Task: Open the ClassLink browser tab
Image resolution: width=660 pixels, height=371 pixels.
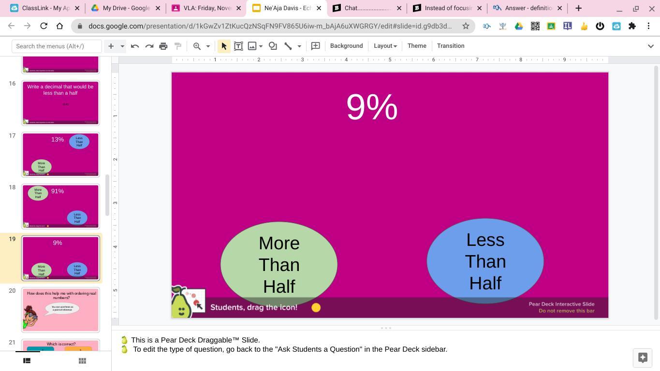Action: click(44, 8)
